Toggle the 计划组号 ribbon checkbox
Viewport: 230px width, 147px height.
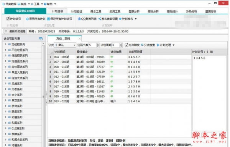click(8, 19)
